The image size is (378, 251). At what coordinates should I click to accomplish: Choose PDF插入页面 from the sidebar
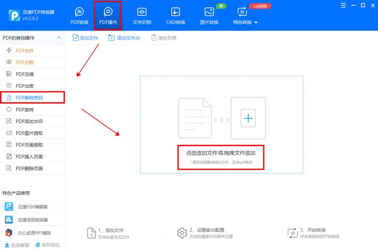[33, 156]
